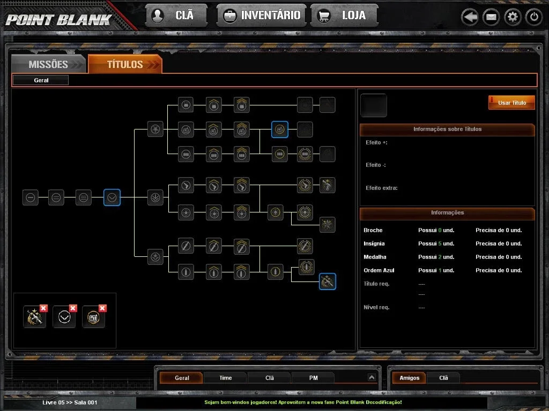The height and width of the screenshot is (411, 549).
Task: Select the gold-ring bullet title icon
Action: click(276, 272)
